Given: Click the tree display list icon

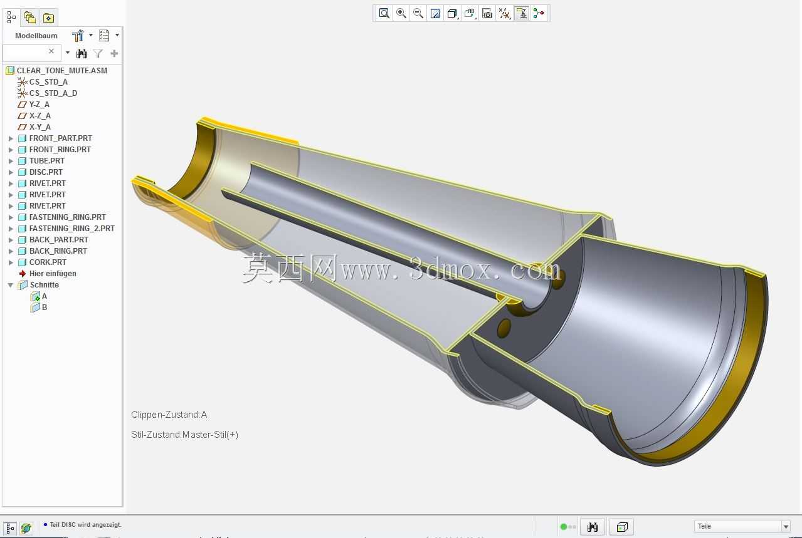Looking at the screenshot, I should click(x=104, y=36).
